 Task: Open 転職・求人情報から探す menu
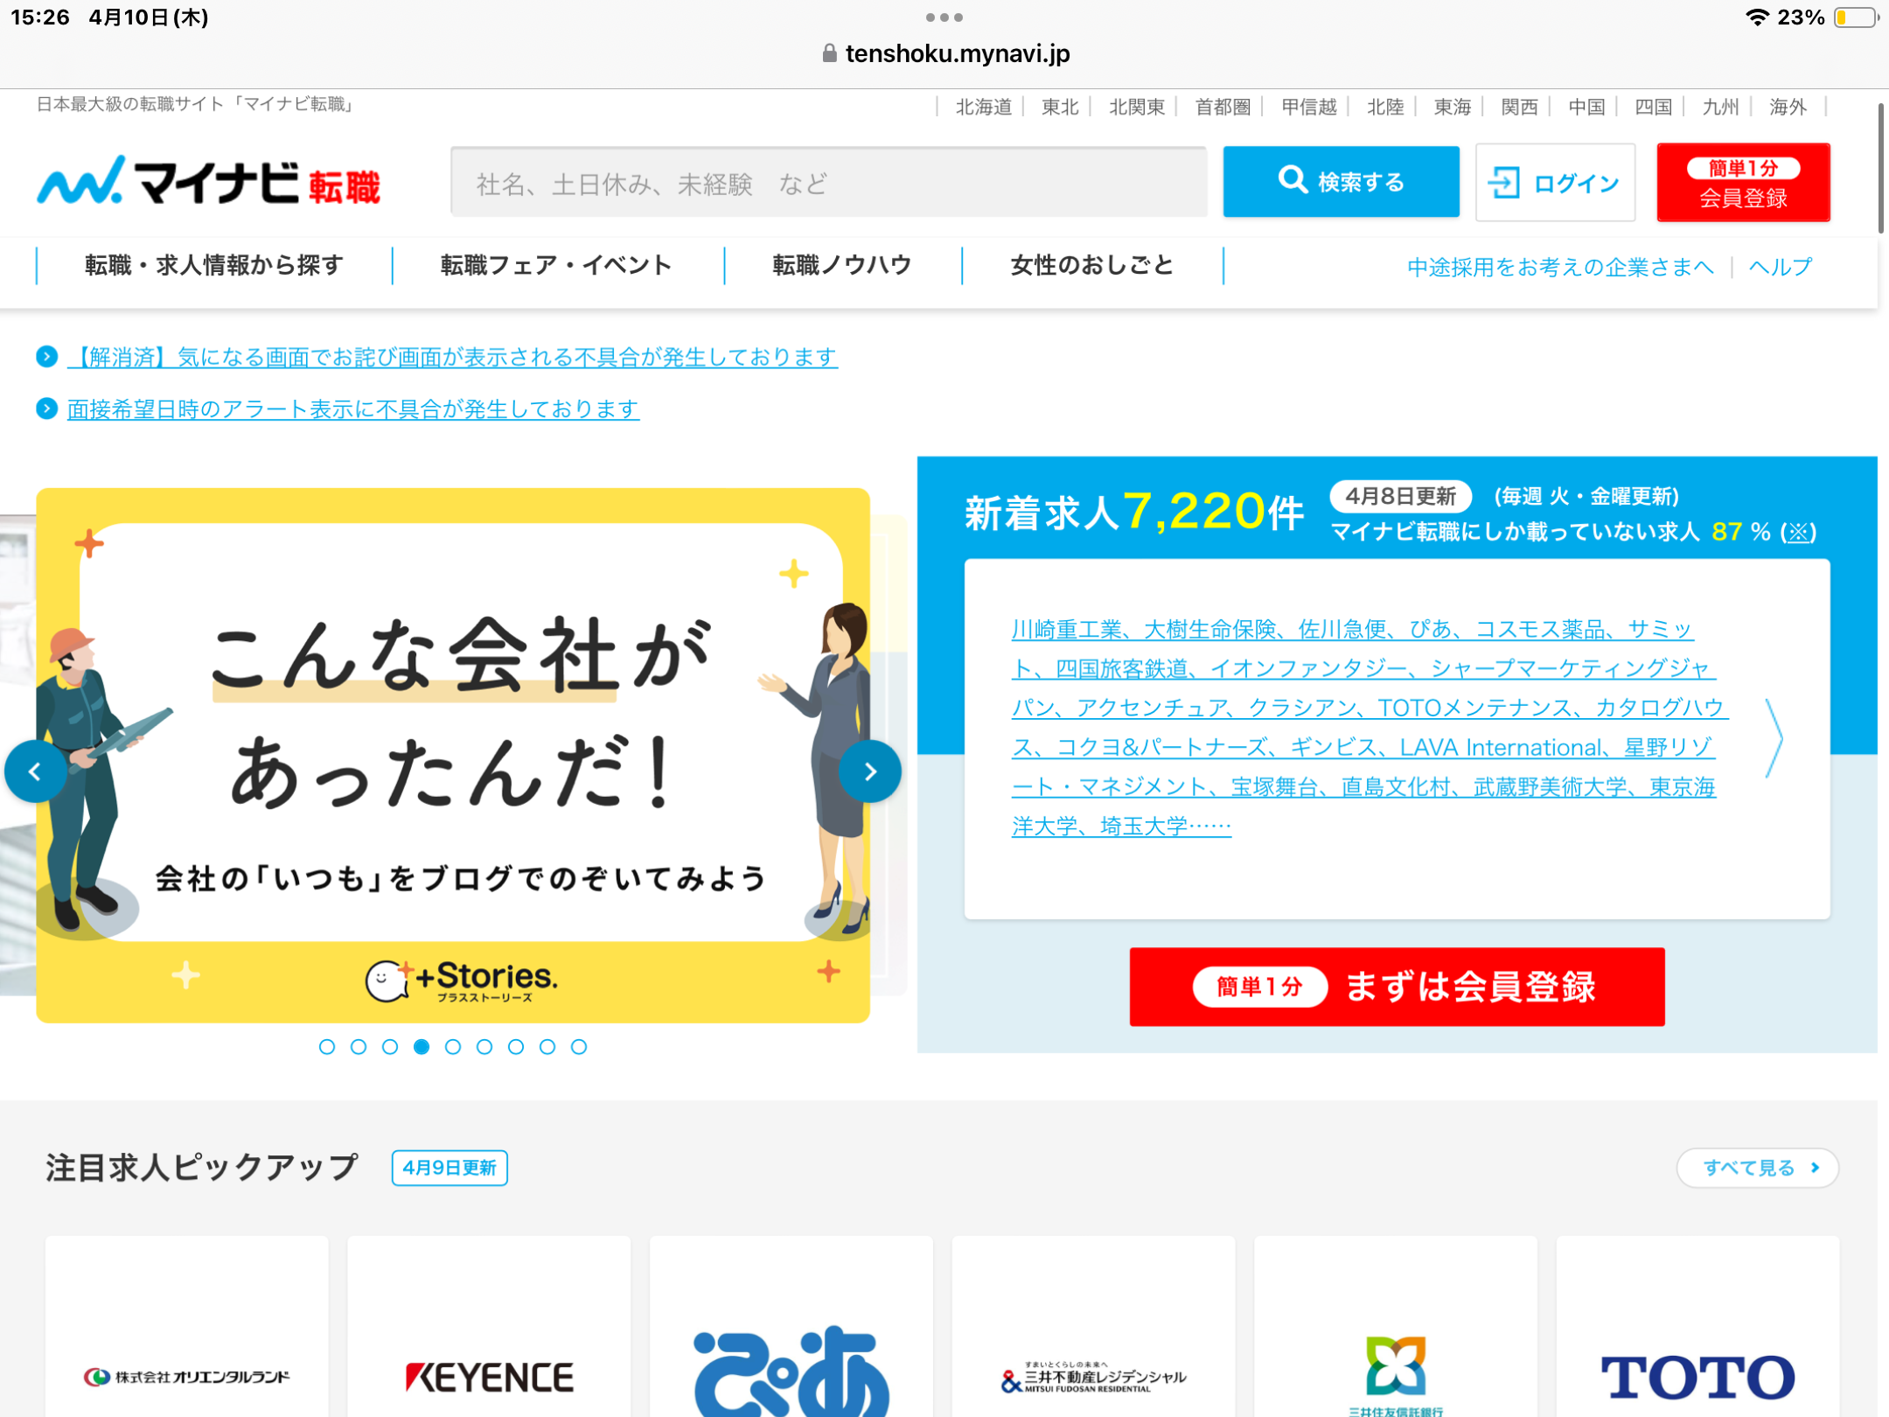(214, 265)
